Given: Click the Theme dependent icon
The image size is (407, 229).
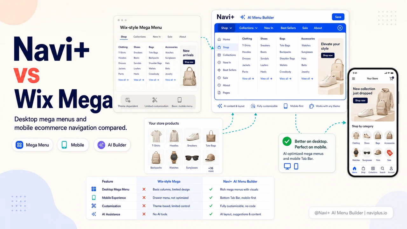Looking at the screenshot, I should (128, 100).
